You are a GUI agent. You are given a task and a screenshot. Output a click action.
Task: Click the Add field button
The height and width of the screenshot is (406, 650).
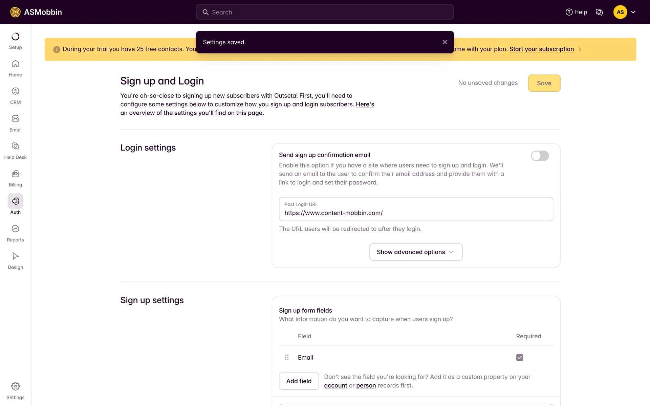tap(299, 381)
